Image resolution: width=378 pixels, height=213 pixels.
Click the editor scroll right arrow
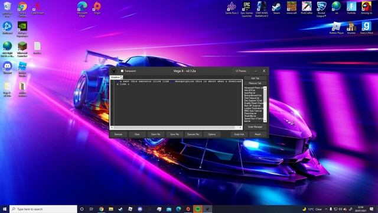240,128
